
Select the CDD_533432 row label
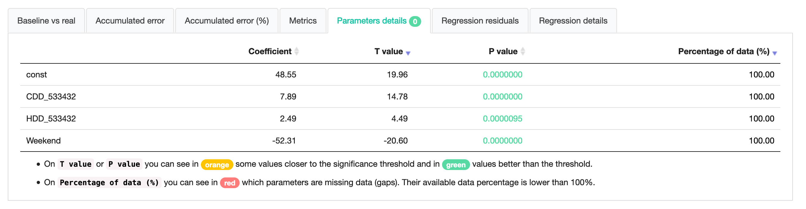(x=51, y=96)
